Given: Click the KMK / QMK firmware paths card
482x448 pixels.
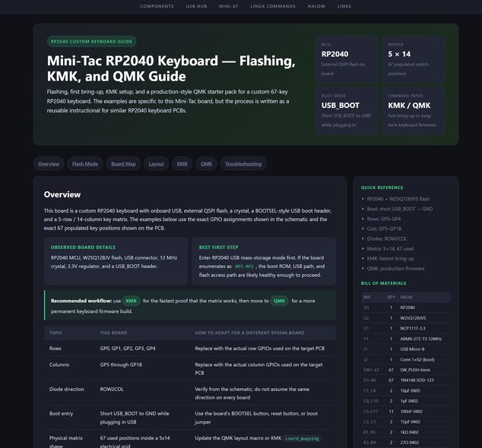Looking at the screenshot, I should (x=413, y=111).
